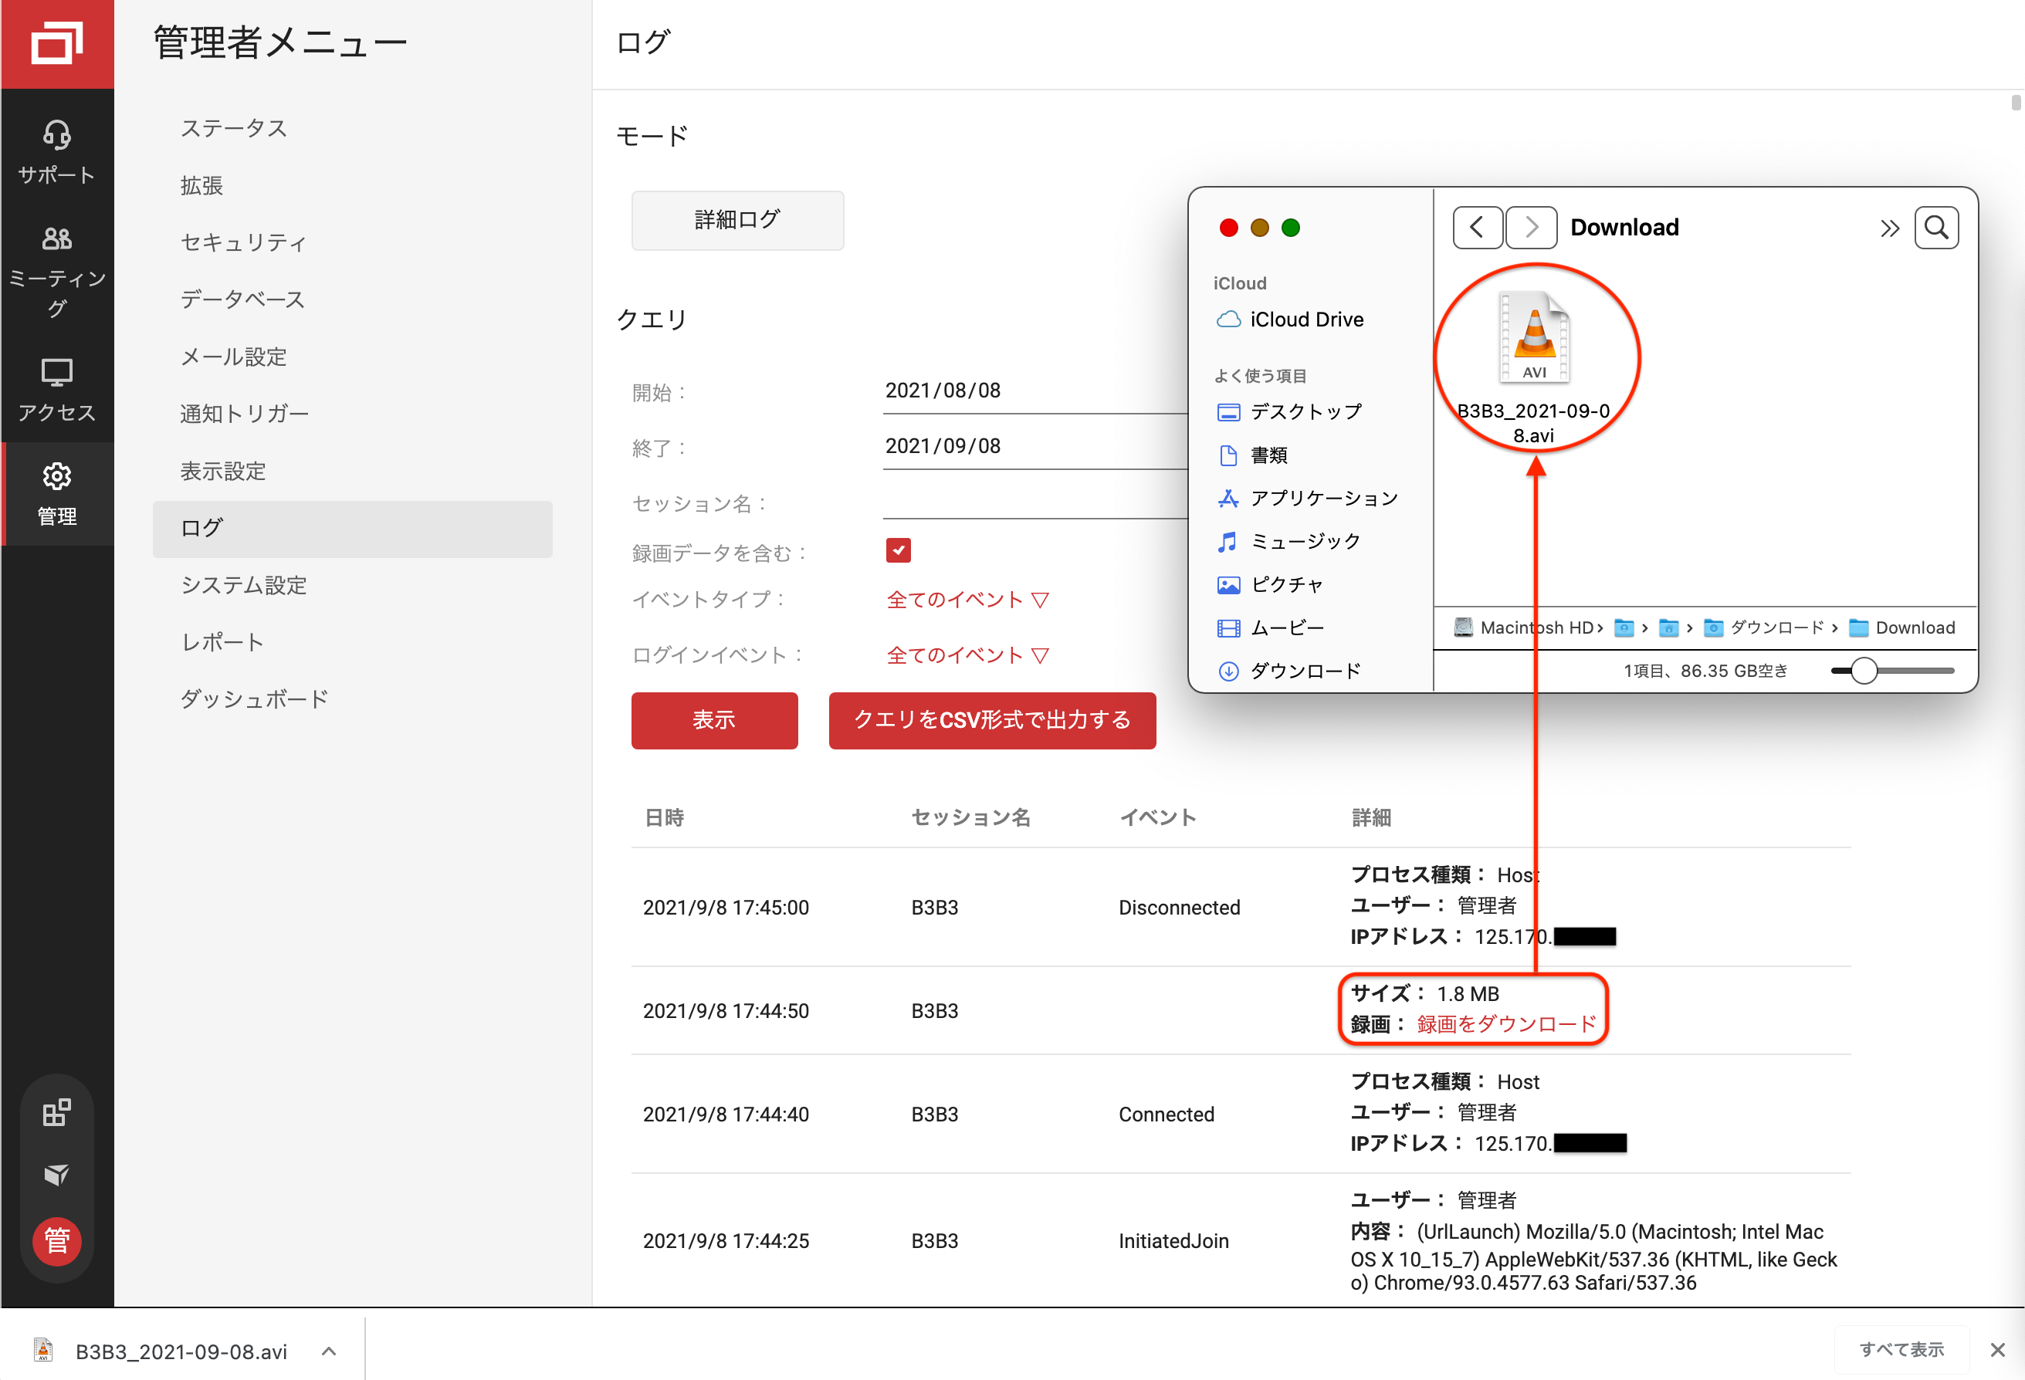Click ダウンロード folder in Finder path bar
Screen dimensions: 2025x1380
pyautogui.click(x=1763, y=628)
